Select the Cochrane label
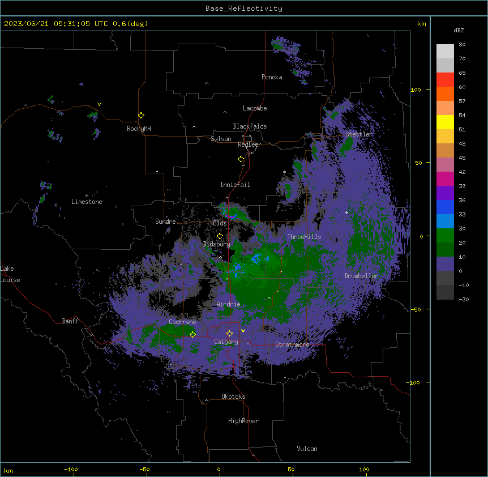This screenshot has height=477, width=488. click(x=182, y=322)
